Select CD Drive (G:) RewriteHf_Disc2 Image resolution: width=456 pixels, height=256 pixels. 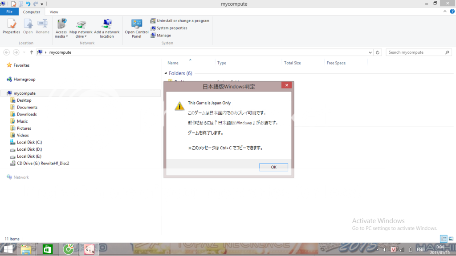click(42, 163)
